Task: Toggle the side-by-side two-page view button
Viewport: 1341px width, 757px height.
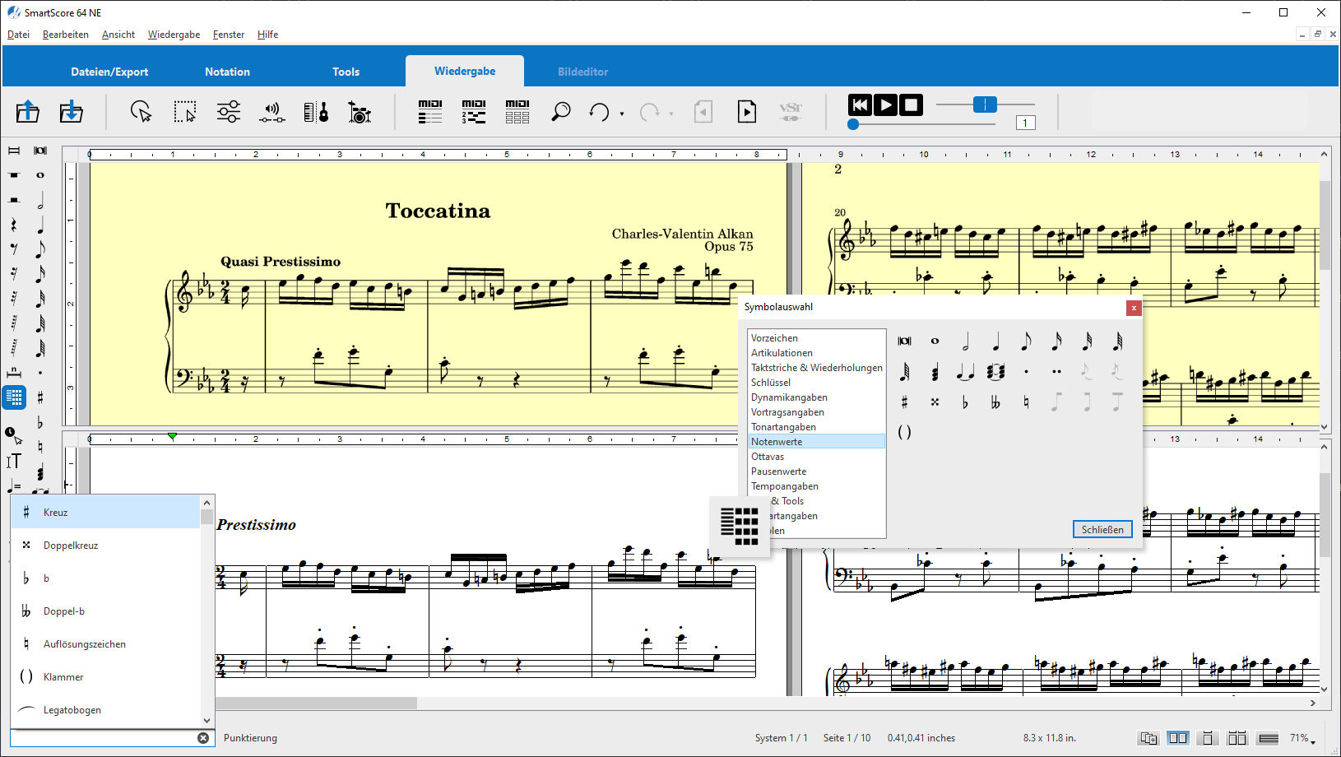Action: point(1177,738)
